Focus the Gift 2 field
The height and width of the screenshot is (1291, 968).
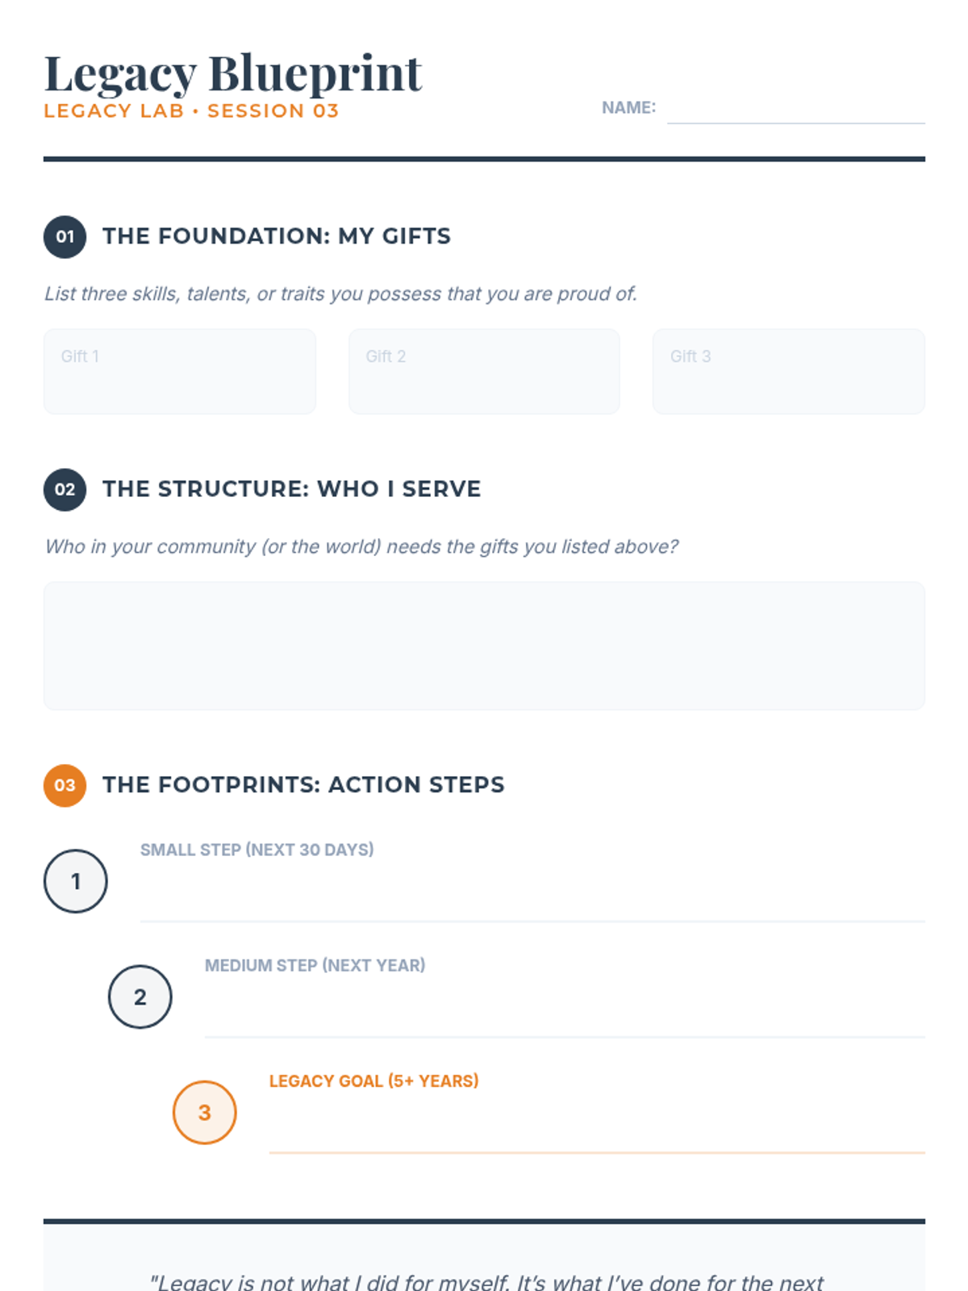pyautogui.click(x=484, y=371)
